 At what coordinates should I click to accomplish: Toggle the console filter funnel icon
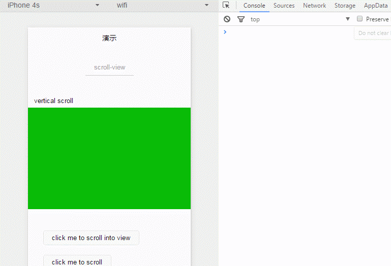(x=241, y=19)
